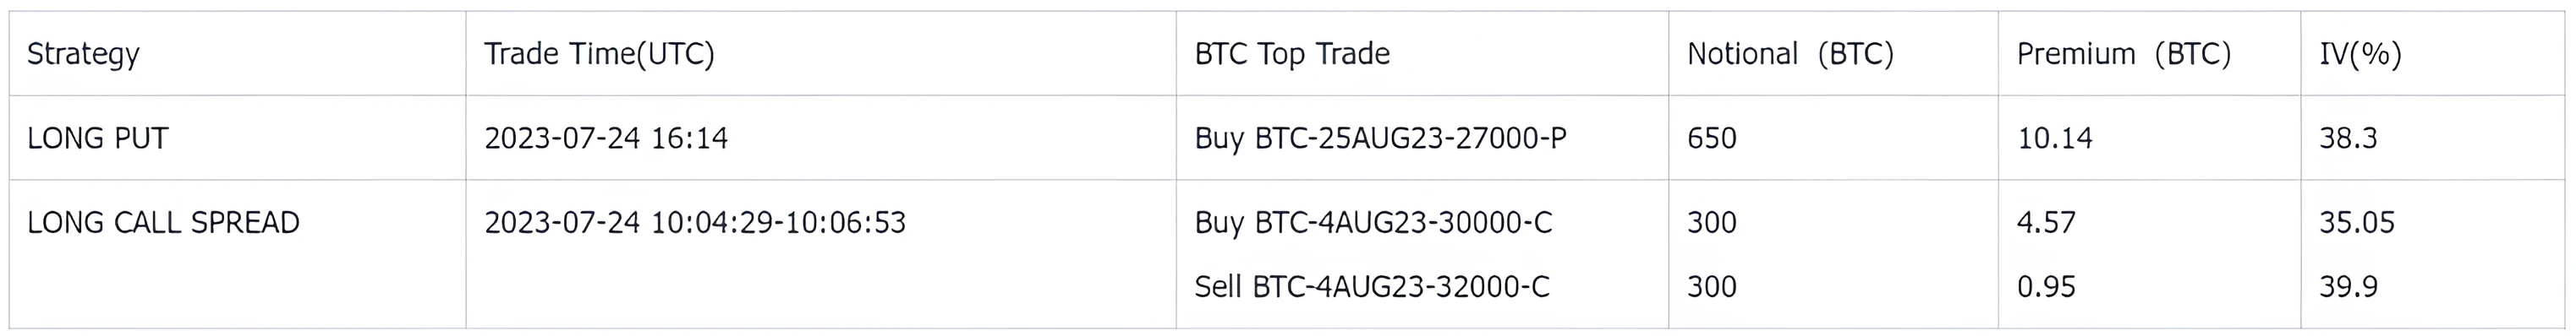
Task: Click the 39.9 IV value
Action: coord(2348,287)
